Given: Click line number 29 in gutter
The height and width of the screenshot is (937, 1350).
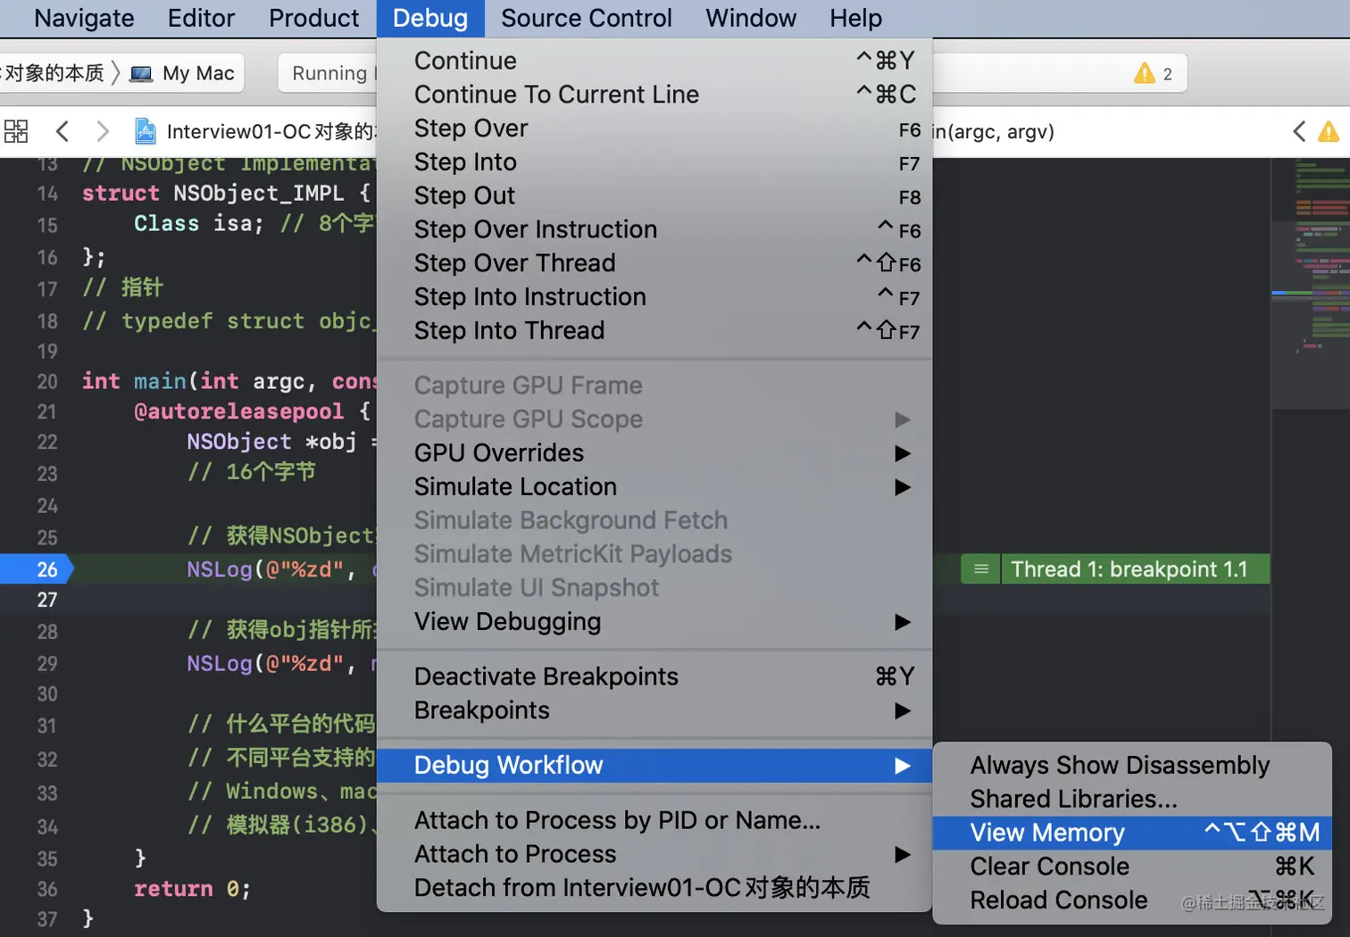Looking at the screenshot, I should pyautogui.click(x=47, y=664).
